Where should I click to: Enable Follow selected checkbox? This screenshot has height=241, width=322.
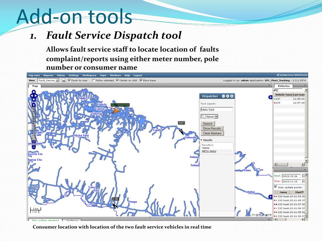[x=94, y=80]
